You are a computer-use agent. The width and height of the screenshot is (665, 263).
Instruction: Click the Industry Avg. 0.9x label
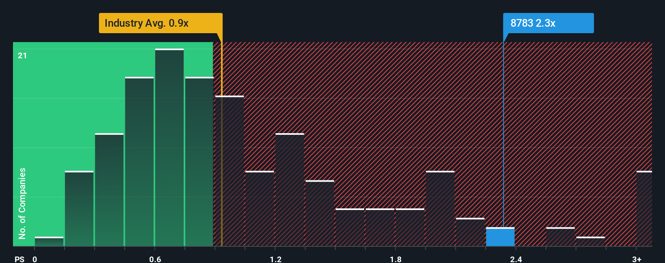coord(161,23)
